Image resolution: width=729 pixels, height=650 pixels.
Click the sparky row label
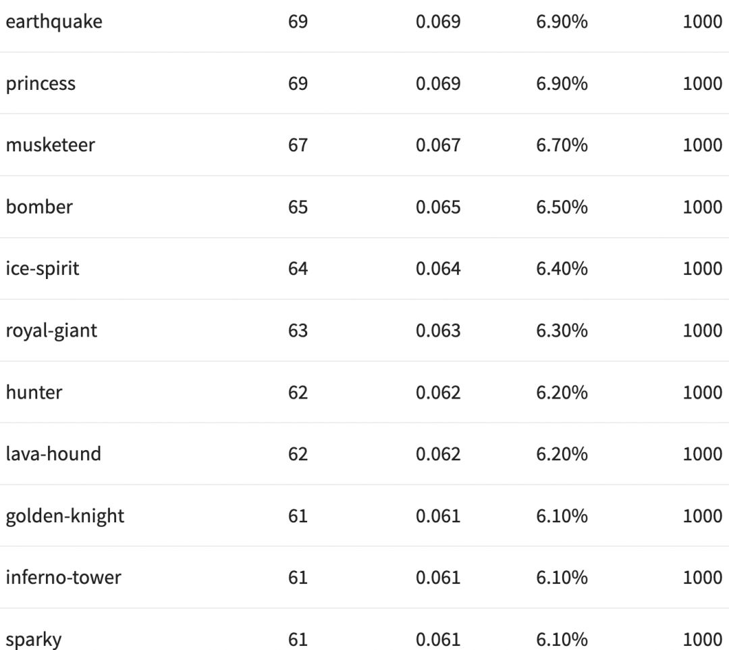coord(34,639)
